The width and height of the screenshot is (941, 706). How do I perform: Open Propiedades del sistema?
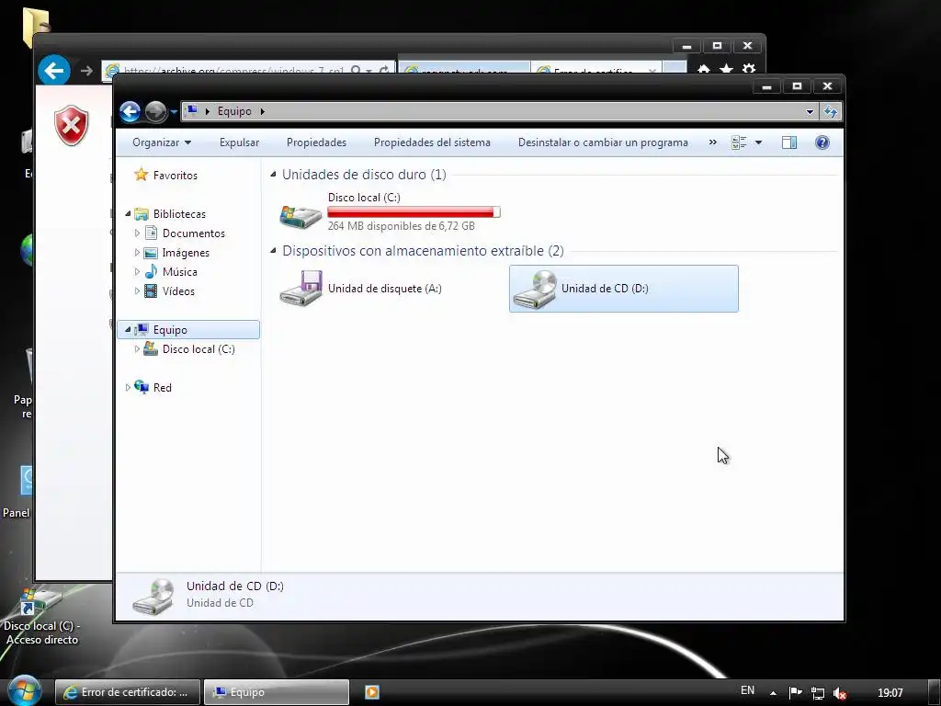coord(432,142)
